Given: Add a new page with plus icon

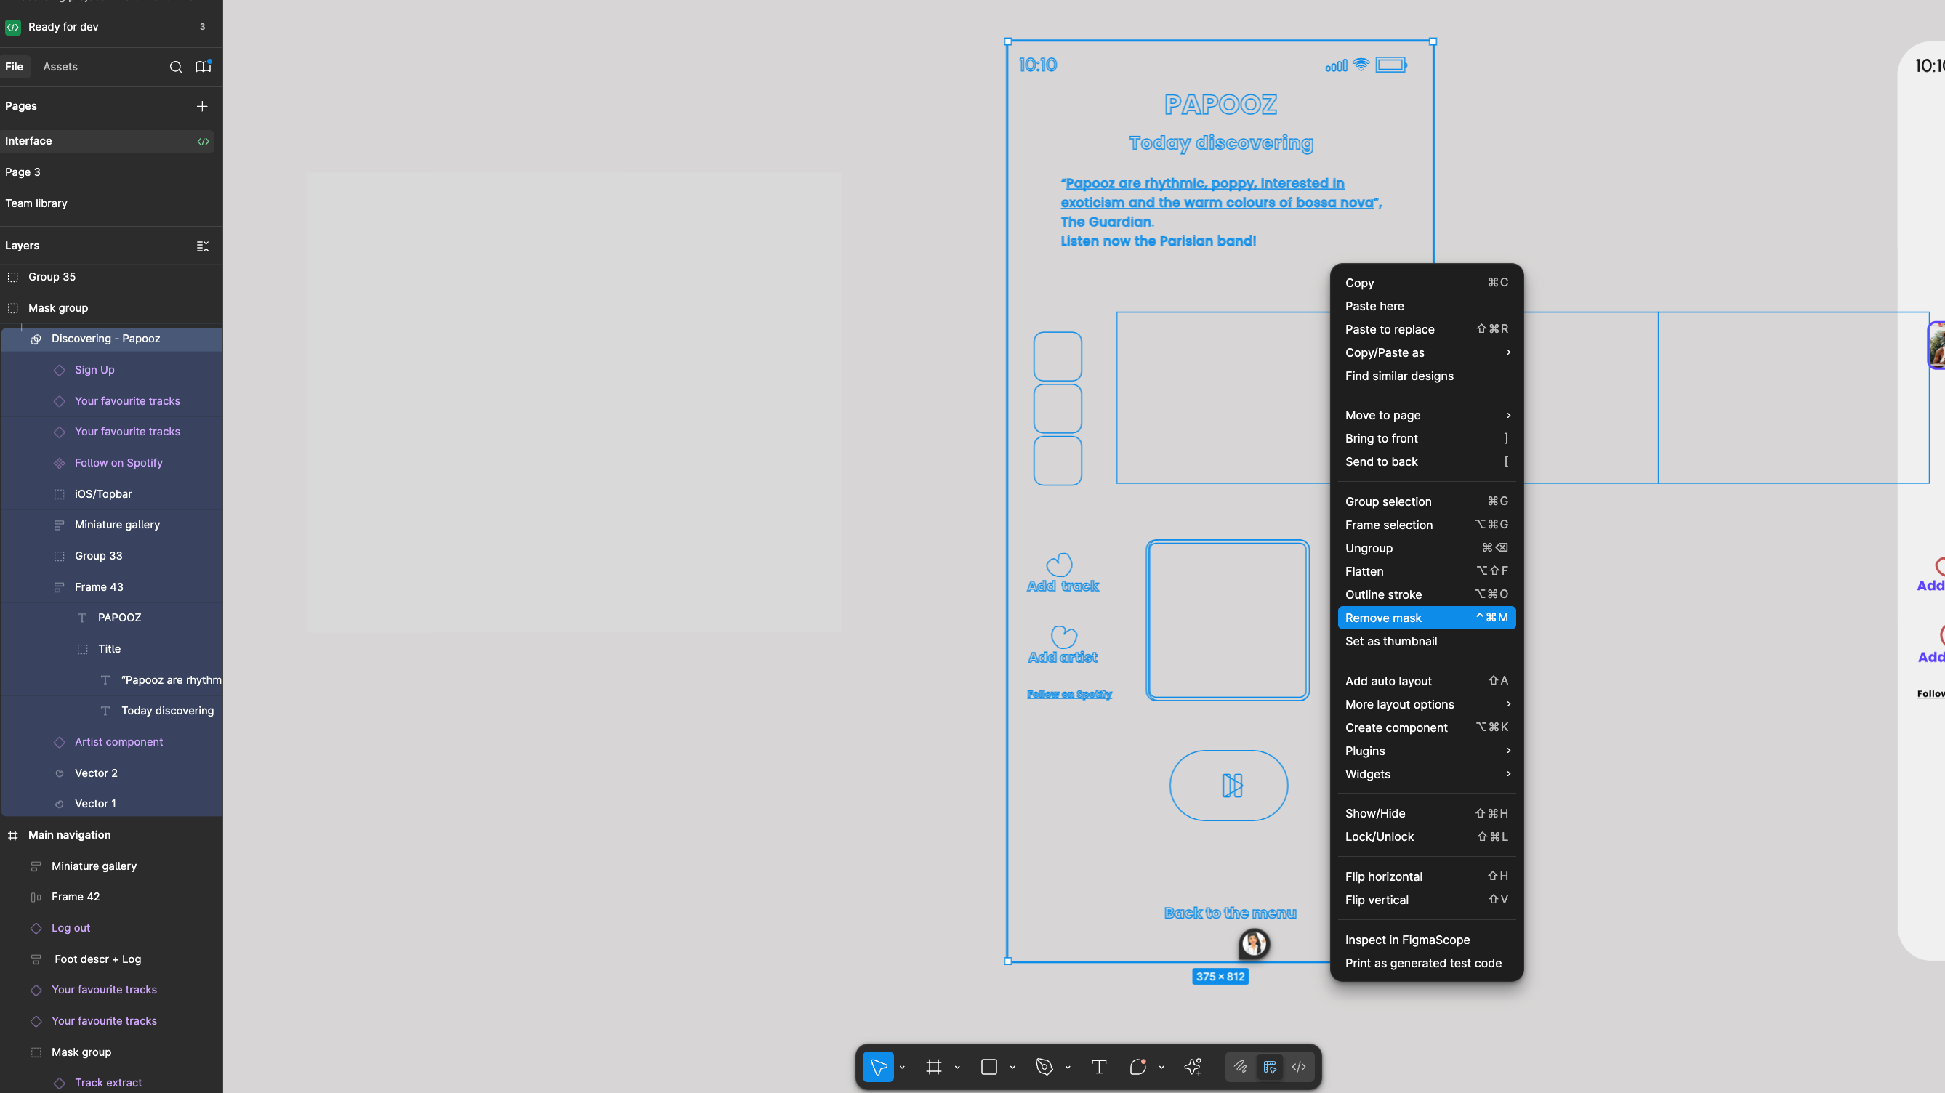Looking at the screenshot, I should [x=201, y=106].
